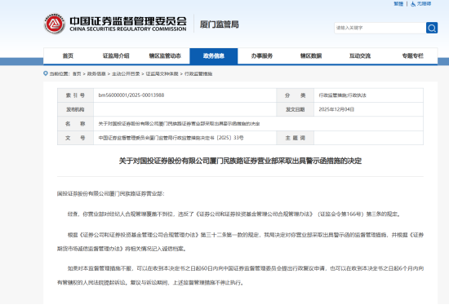The height and width of the screenshot is (305, 449).
Task: Select the date 2025年12月04日
Action: click(336, 109)
